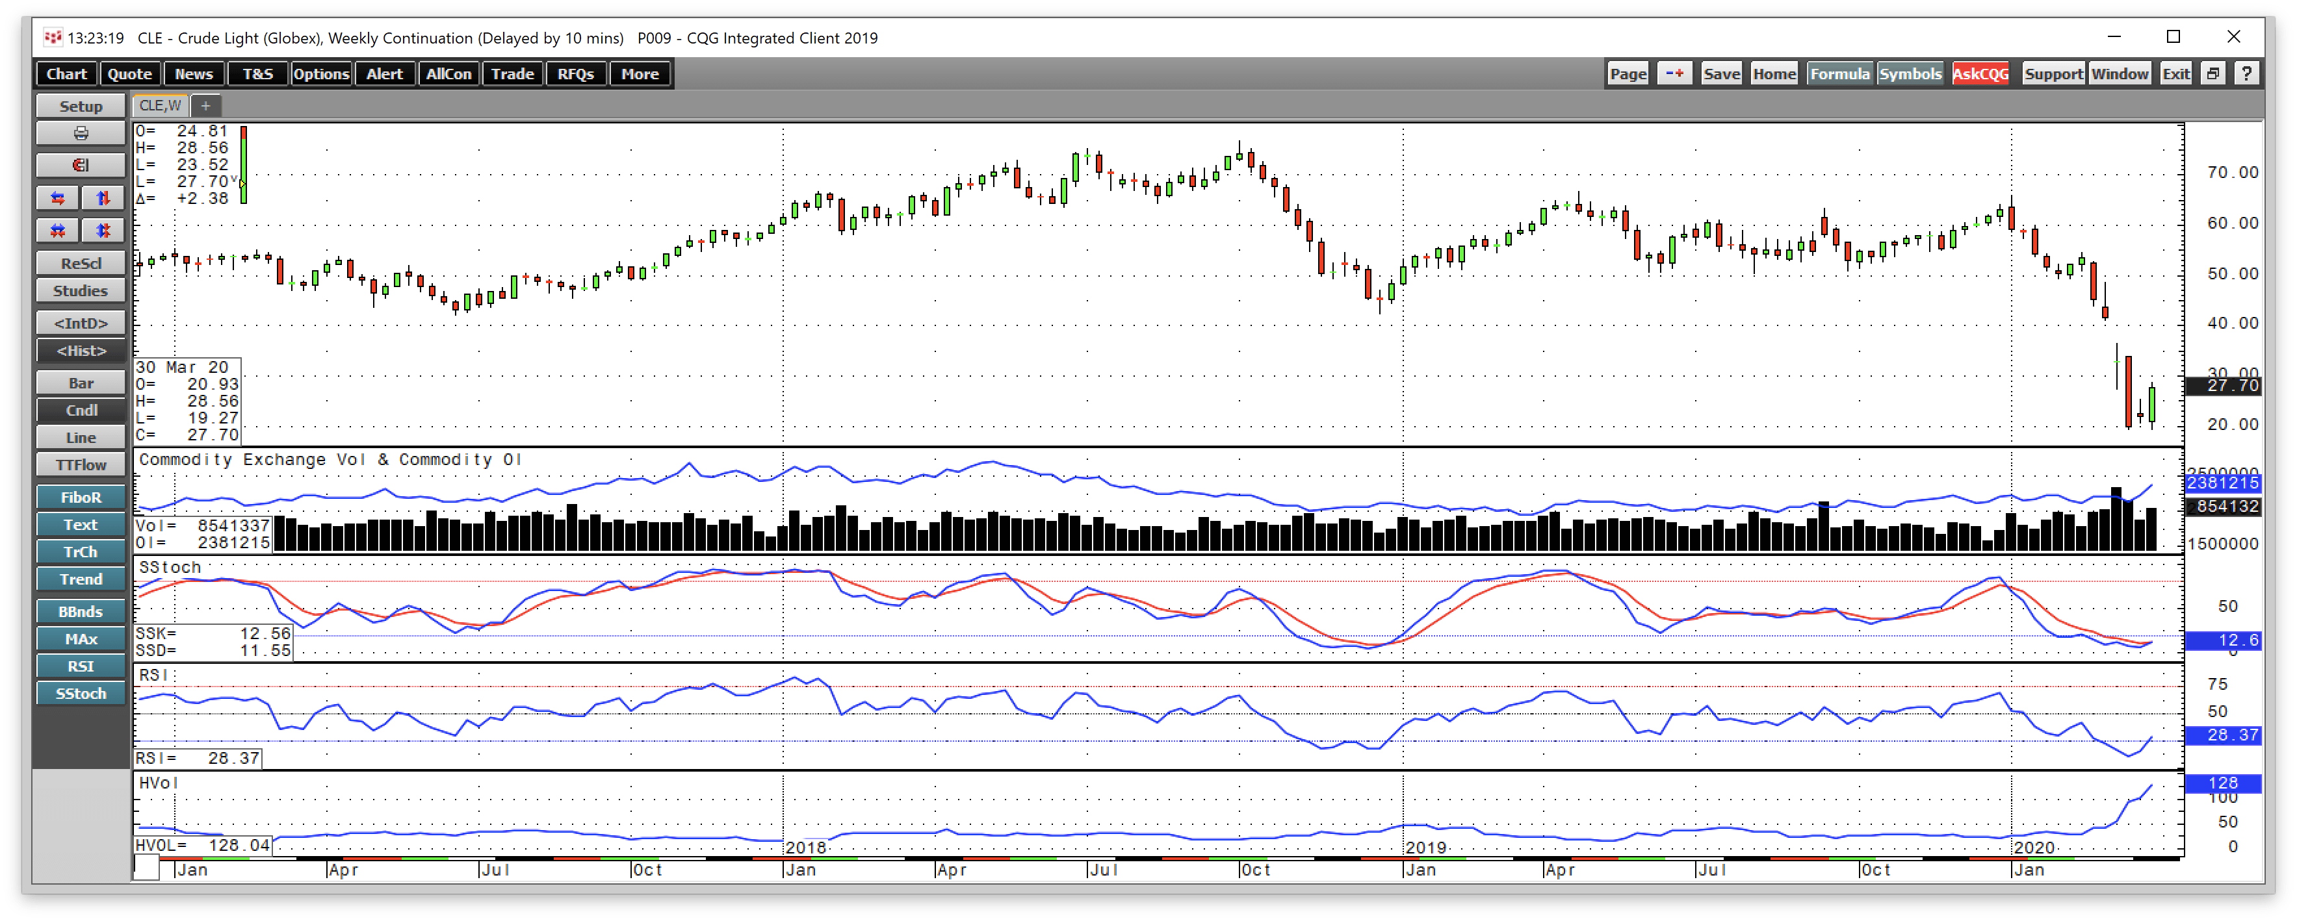Select the Euro currency tool icon
2297x921 pixels.
coord(80,165)
